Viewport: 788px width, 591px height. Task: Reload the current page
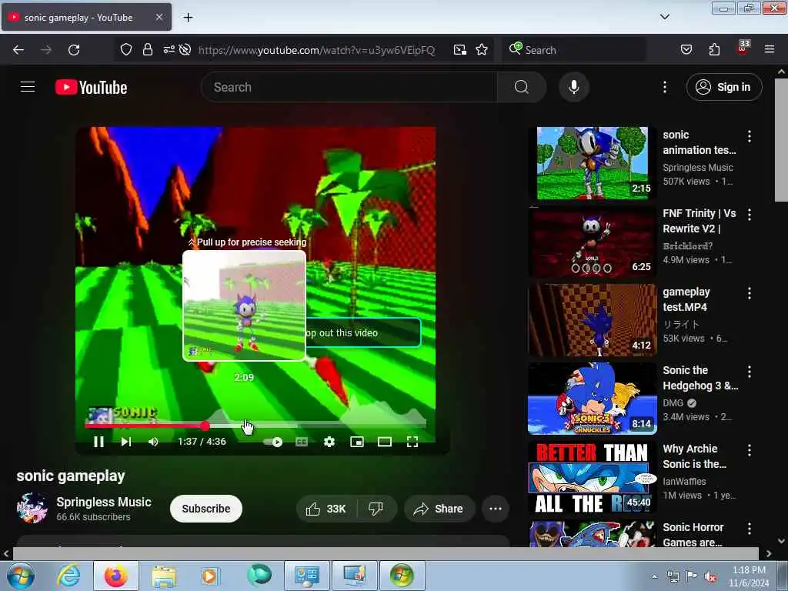tap(74, 50)
